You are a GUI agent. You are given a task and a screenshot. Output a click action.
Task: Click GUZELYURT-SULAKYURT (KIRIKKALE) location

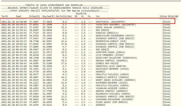(117, 58)
